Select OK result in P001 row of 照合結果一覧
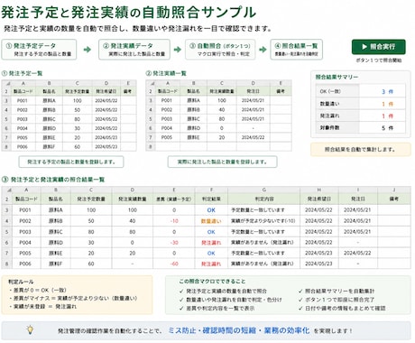Screen dimensions: 415x343 tap(211, 210)
